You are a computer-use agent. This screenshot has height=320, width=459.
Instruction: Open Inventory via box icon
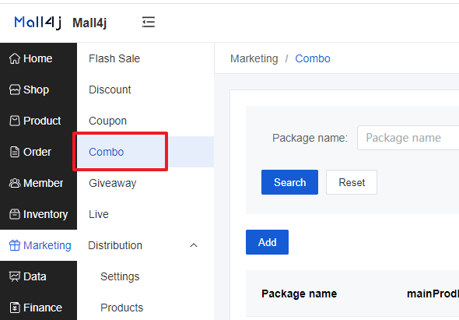pos(14,214)
